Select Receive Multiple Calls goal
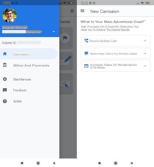 (116, 41)
